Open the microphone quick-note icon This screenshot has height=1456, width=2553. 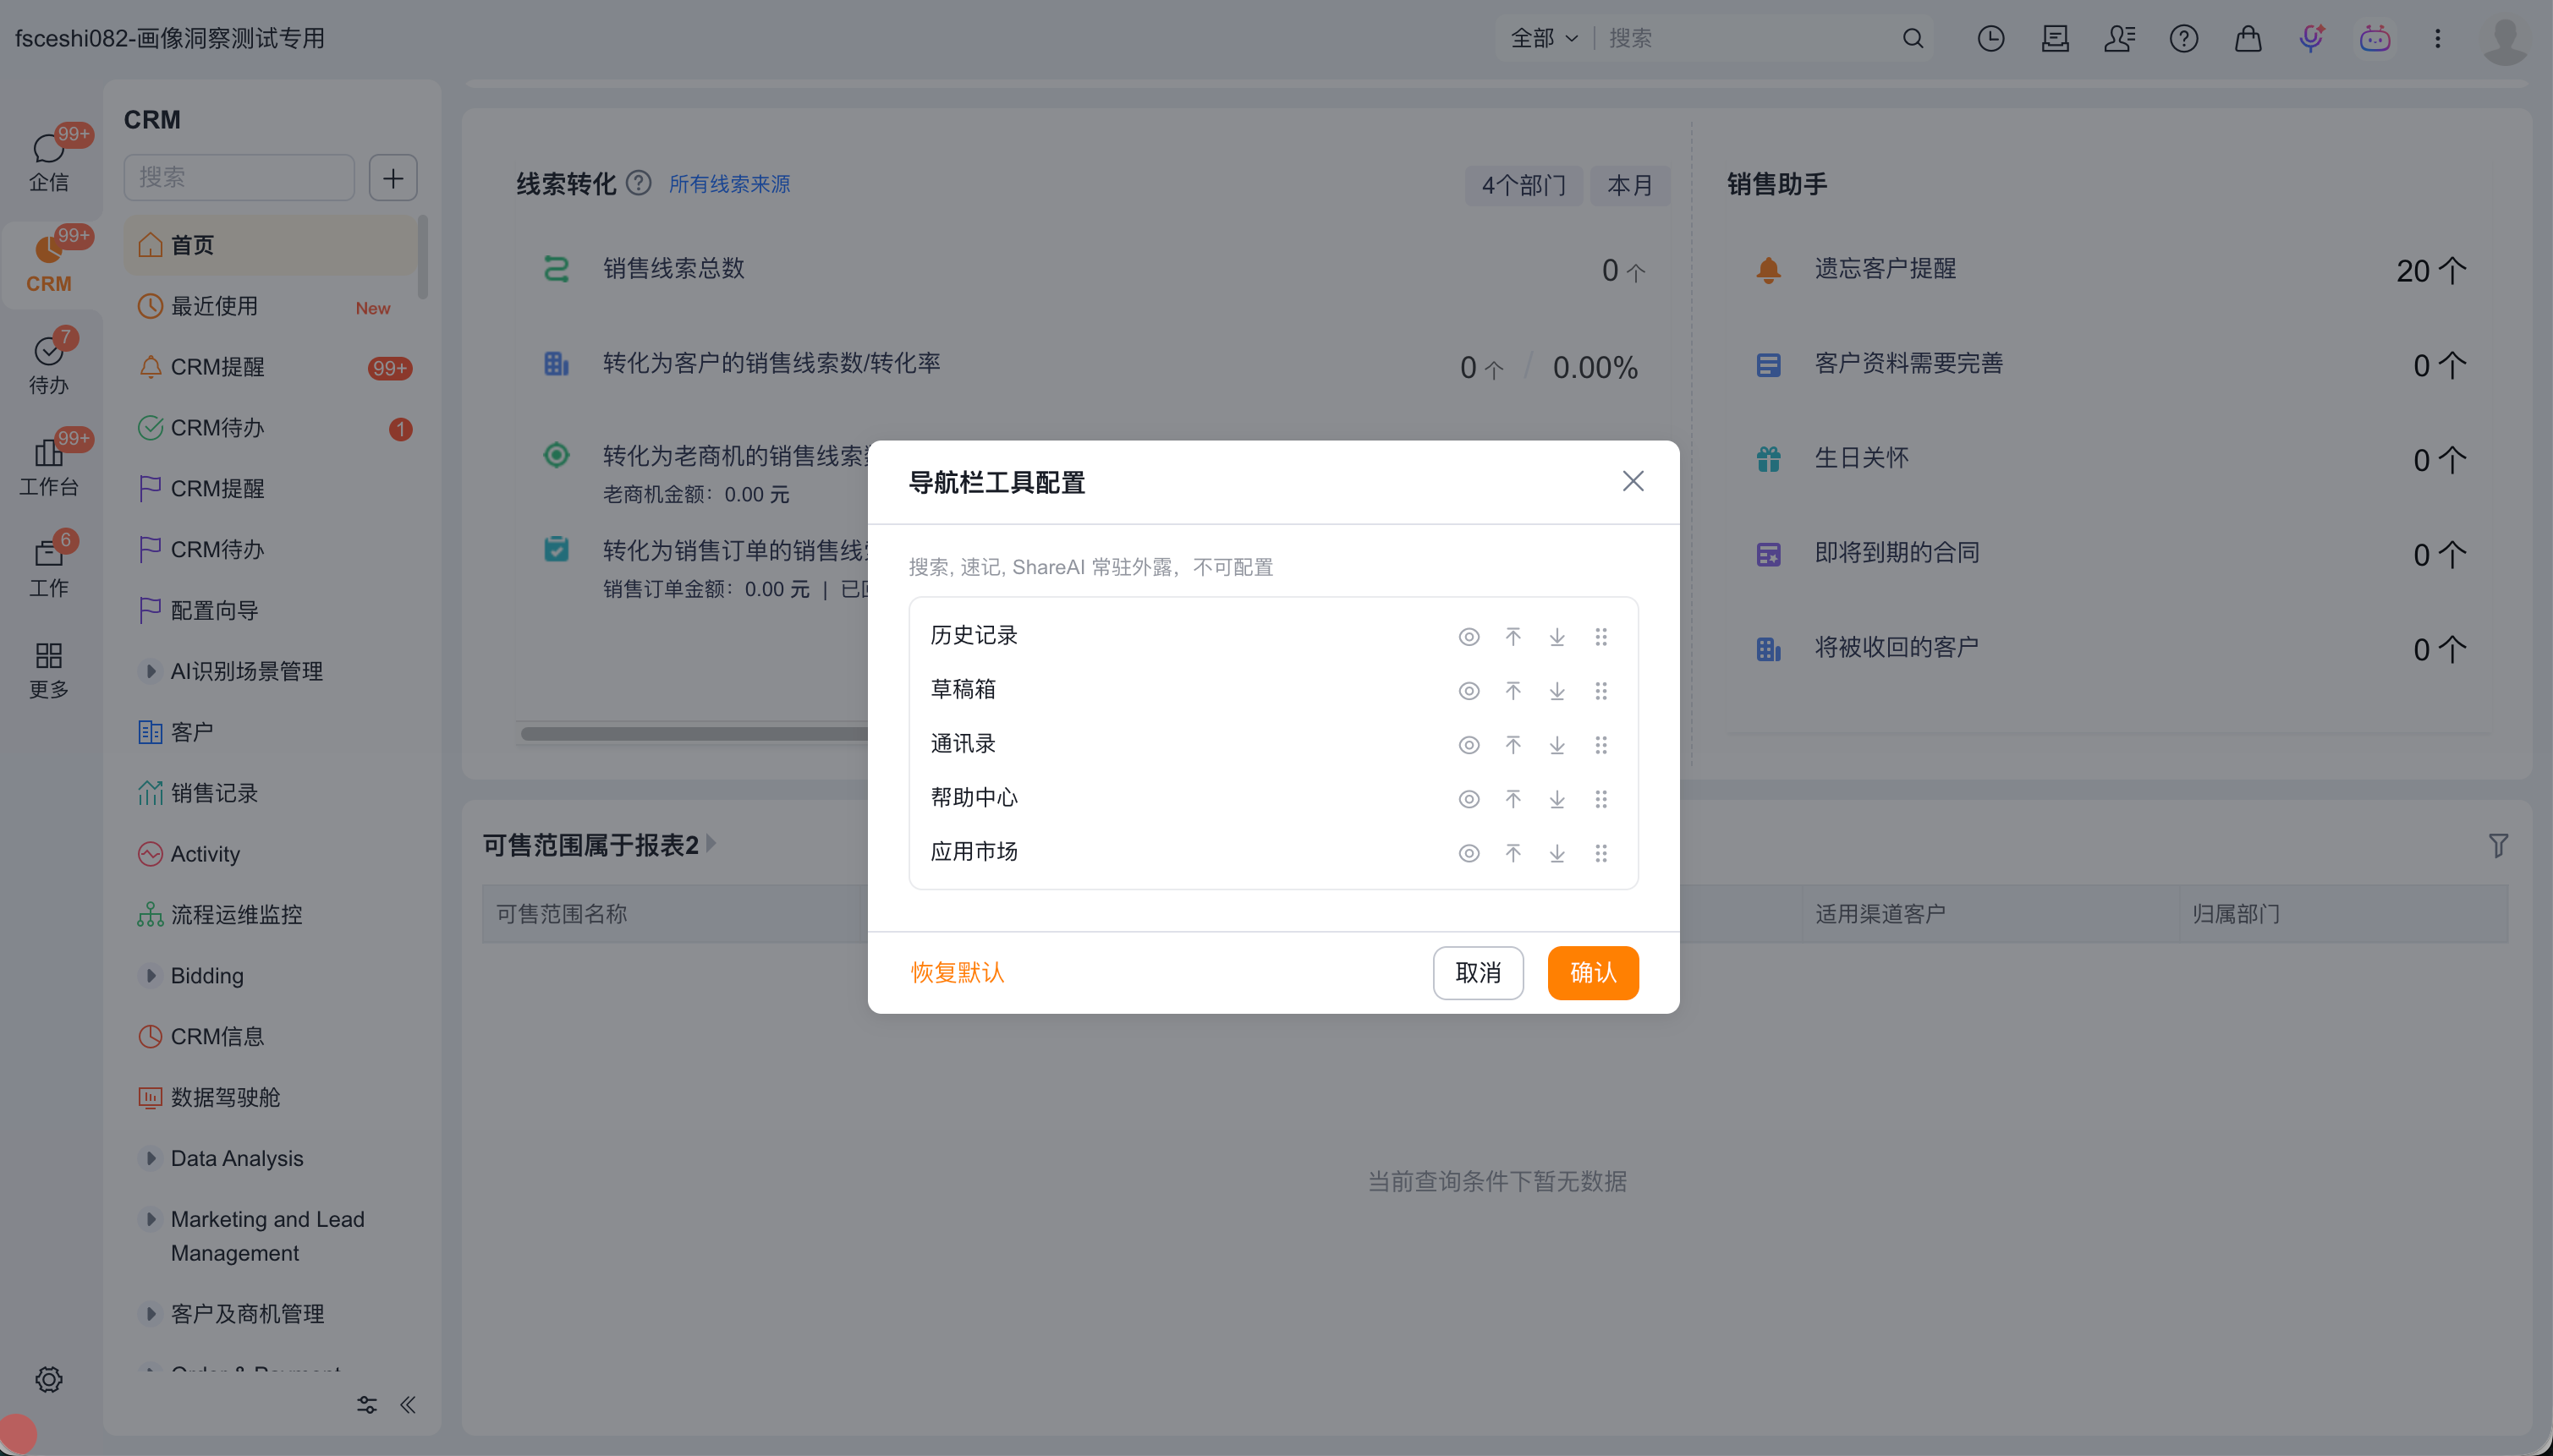[x=2311, y=38]
